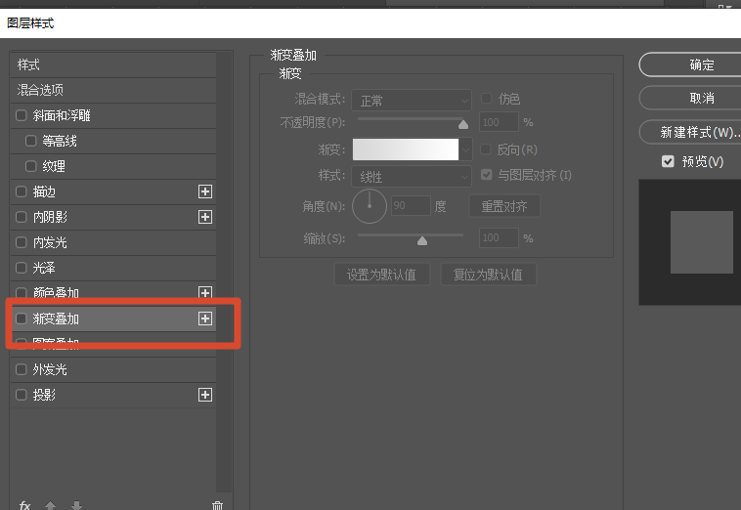Screen dimensions: 741x510
Task: Add another Stroke effect with plus icon
Action: pyautogui.click(x=205, y=191)
